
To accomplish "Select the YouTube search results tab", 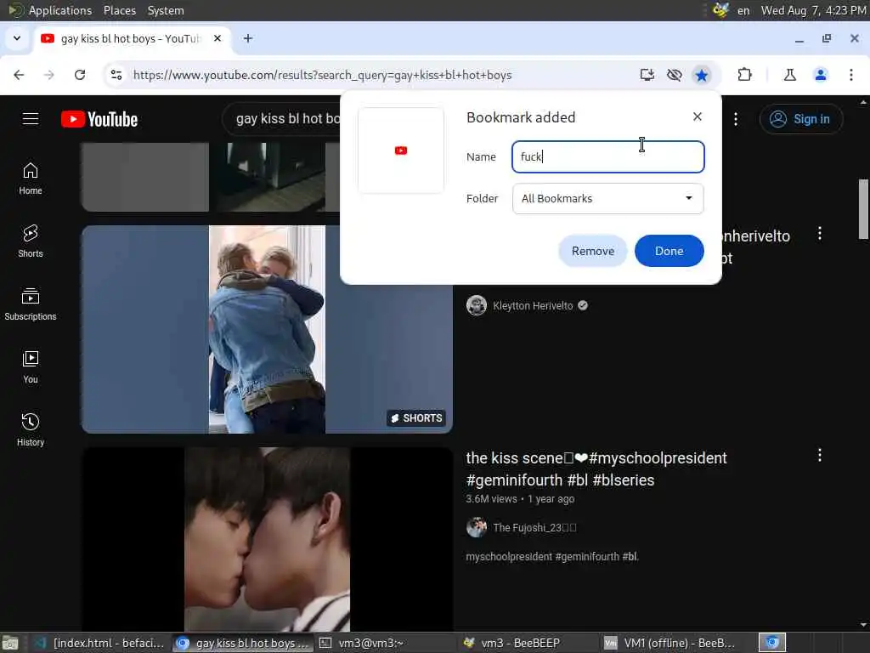I will tap(132, 39).
